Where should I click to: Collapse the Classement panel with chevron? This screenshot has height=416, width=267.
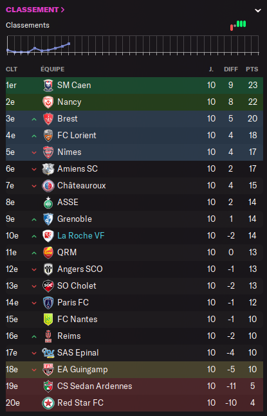258,10
